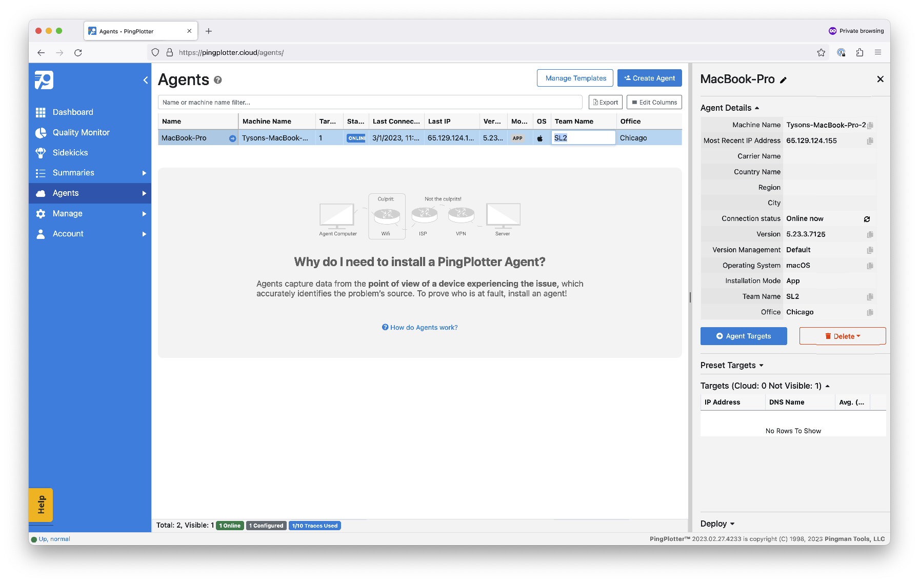Screen dimensions: 919x583
Task: Open the Delete dropdown button
Action: 843,336
